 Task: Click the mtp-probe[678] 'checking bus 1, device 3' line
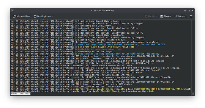point(92,82)
